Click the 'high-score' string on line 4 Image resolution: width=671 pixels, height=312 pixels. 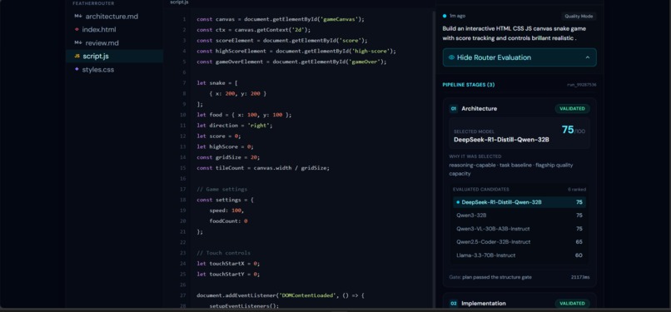click(x=370, y=51)
